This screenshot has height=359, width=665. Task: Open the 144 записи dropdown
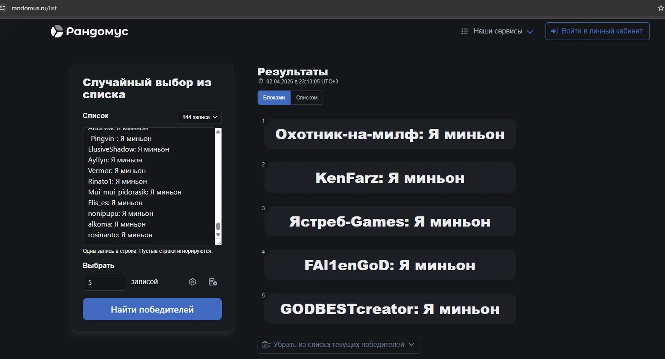click(x=199, y=117)
